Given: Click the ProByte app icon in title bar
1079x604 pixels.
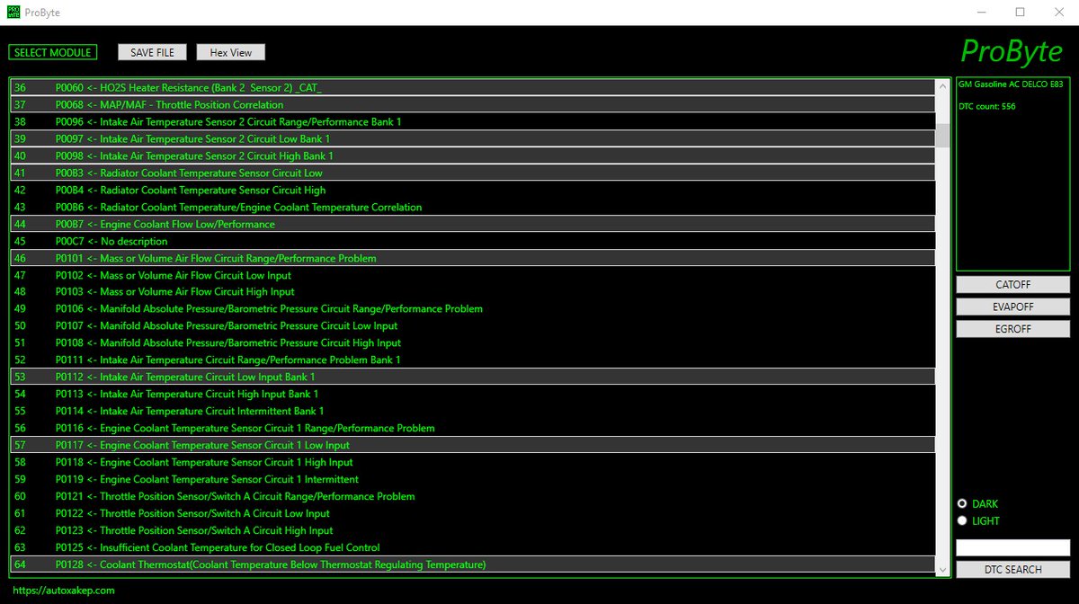Looking at the screenshot, I should coord(13,13).
